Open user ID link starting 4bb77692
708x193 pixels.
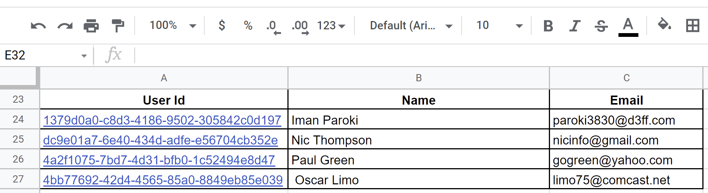coord(163,180)
